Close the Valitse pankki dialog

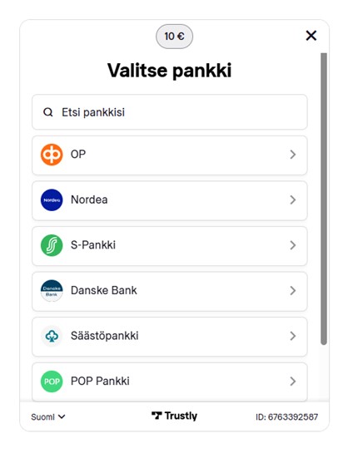click(311, 36)
